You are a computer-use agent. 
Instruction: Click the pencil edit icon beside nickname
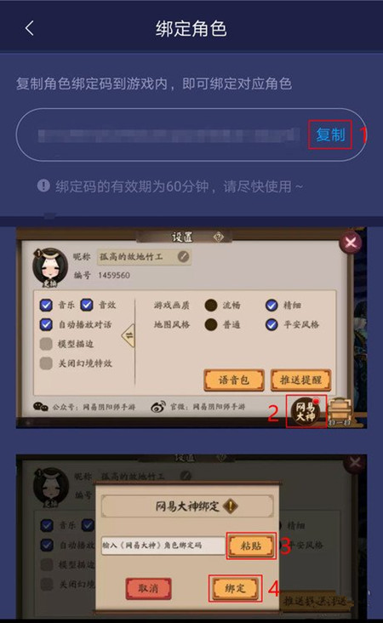click(183, 256)
